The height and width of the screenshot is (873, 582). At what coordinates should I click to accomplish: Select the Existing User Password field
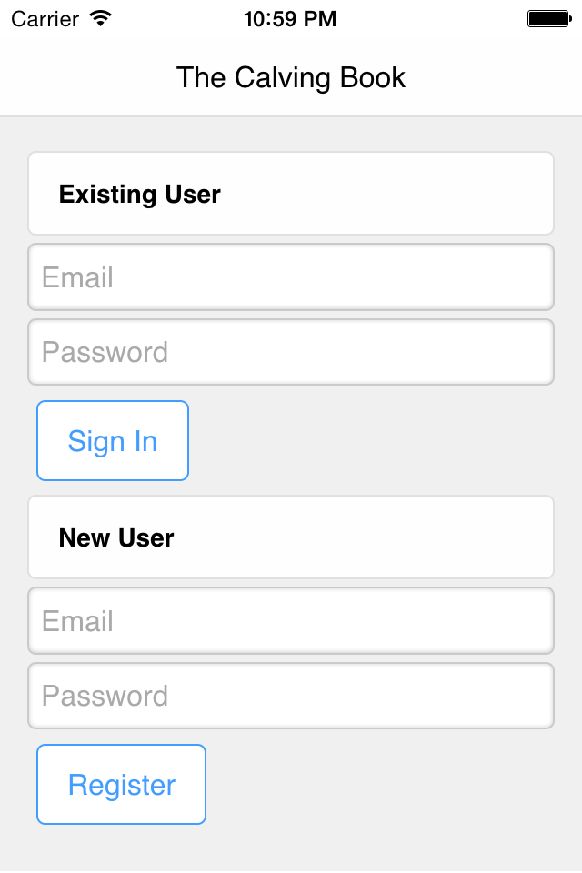coord(291,352)
